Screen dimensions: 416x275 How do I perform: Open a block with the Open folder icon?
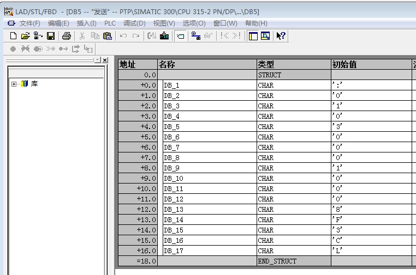click(26, 36)
